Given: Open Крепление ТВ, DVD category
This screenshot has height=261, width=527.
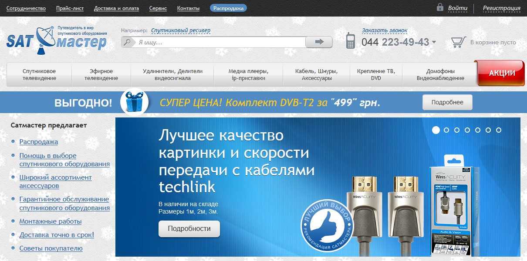Looking at the screenshot, I should pyautogui.click(x=376, y=74).
